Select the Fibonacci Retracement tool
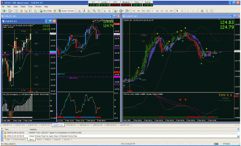Image resolution: width=241 pixels, height=146 pixels. pyautogui.click(x=207, y=11)
